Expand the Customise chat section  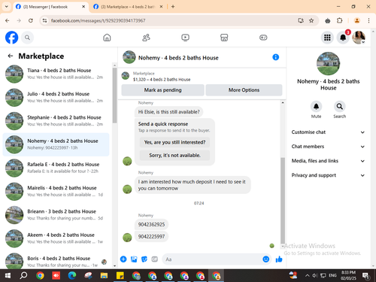coord(328,132)
